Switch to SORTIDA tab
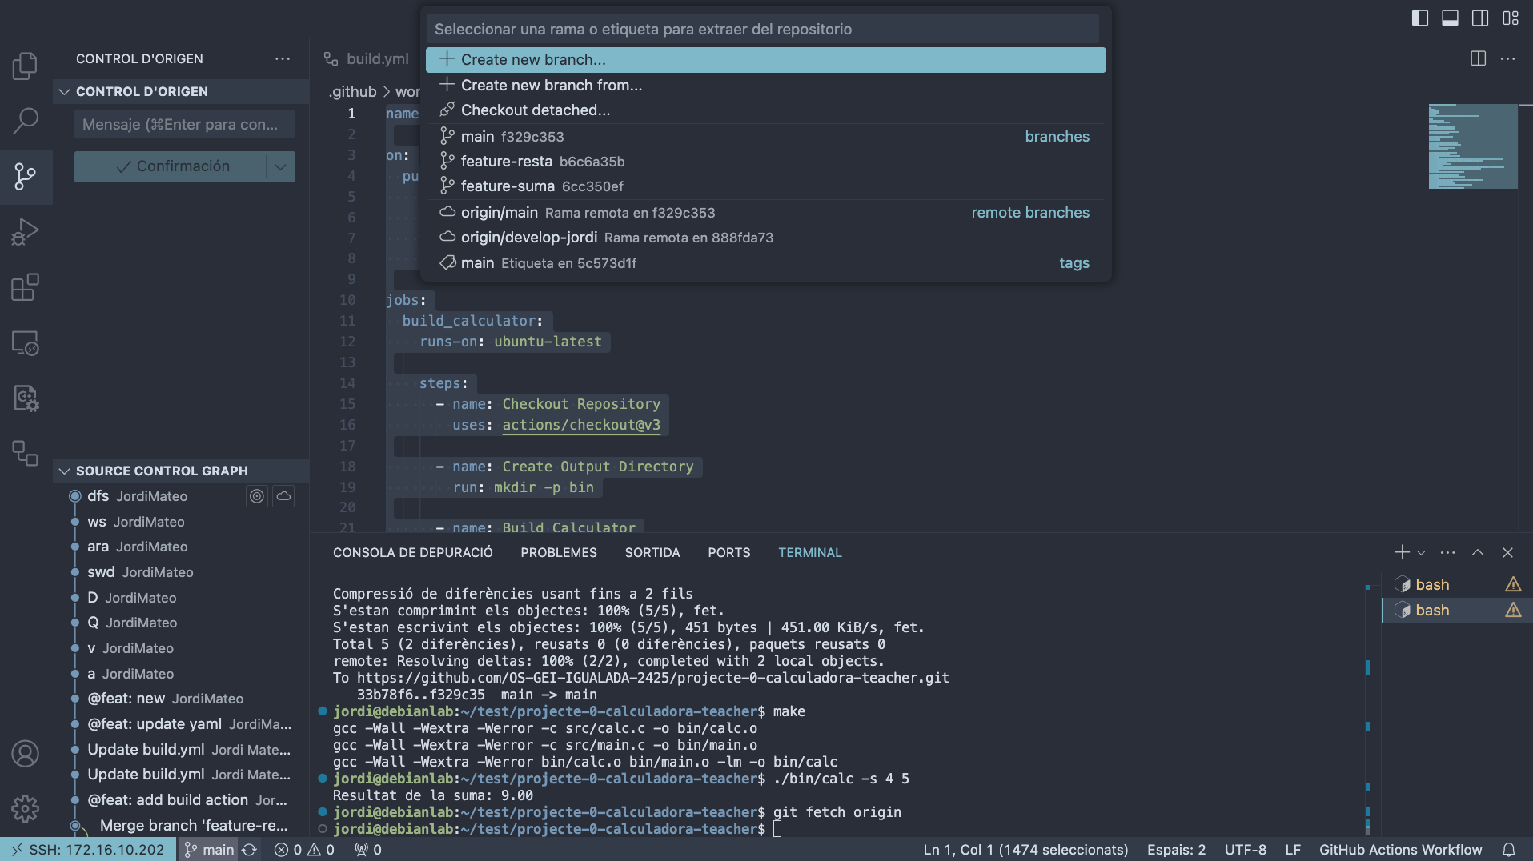Viewport: 1533px width, 861px height. 652,552
